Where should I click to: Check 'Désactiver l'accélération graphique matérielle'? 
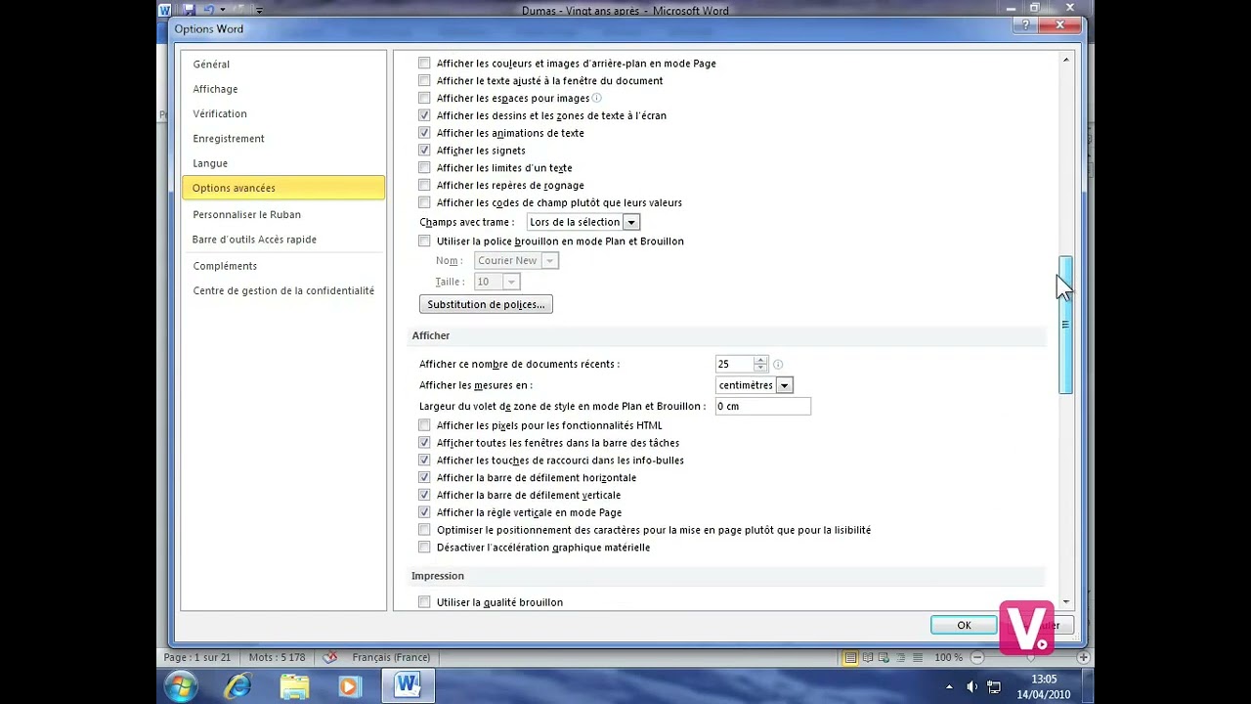click(x=424, y=548)
